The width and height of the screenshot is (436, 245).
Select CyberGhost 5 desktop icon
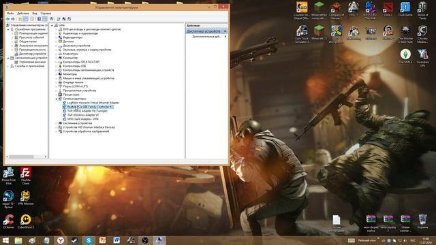(x=26, y=221)
